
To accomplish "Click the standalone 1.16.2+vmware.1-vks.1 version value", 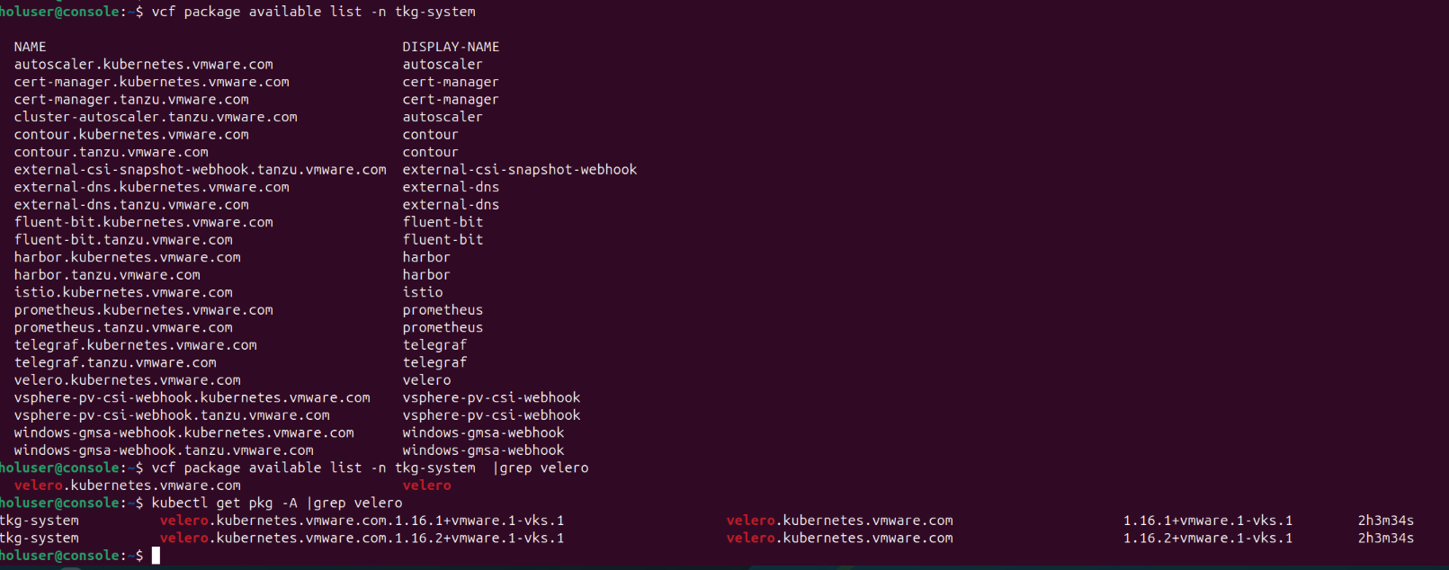I will tap(1207, 539).
